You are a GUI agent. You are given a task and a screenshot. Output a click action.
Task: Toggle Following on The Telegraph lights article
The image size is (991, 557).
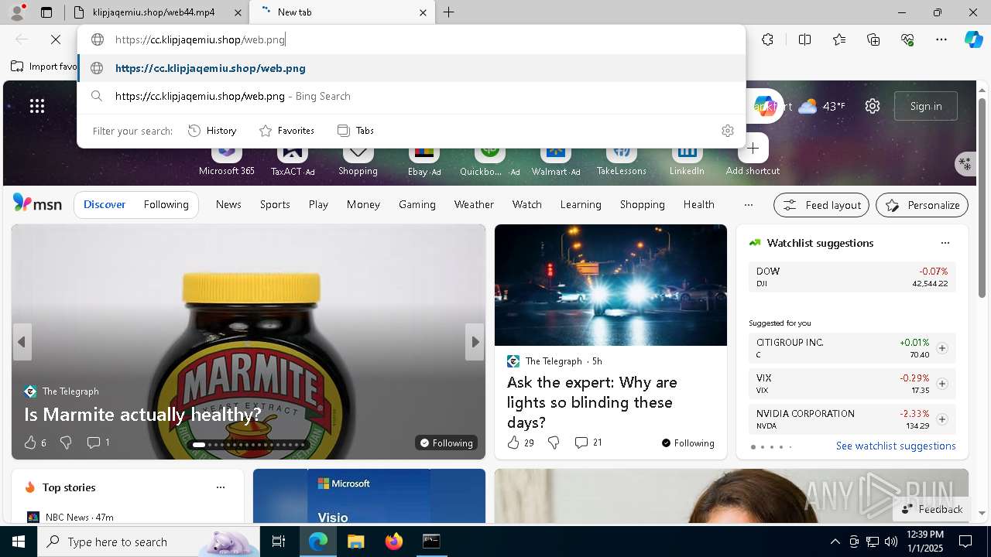[x=688, y=443]
